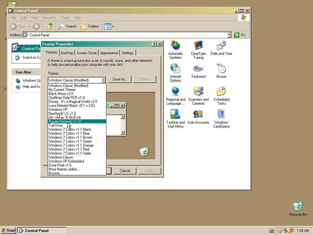Click the system clock showing 1:04 AM
This screenshot has width=313, height=235.
coord(303,231)
